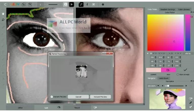Click the stepper for the 188 blue value
The height and width of the screenshot is (112, 194).
(156, 65)
